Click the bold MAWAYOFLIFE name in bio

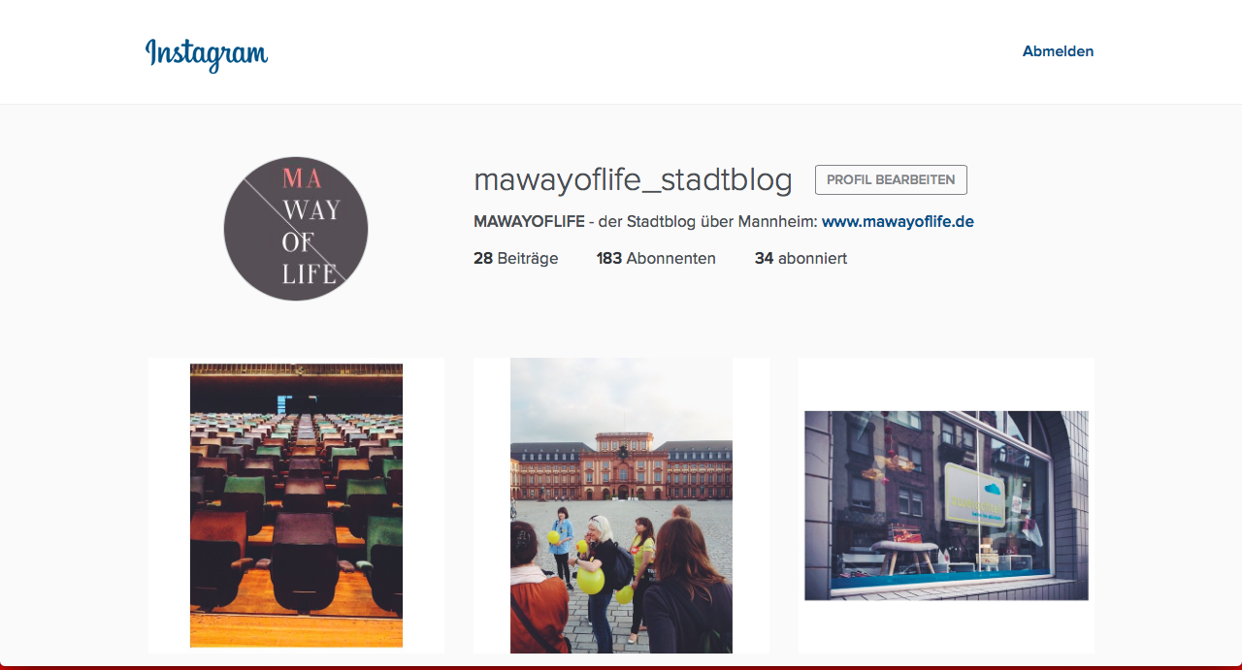(x=529, y=221)
